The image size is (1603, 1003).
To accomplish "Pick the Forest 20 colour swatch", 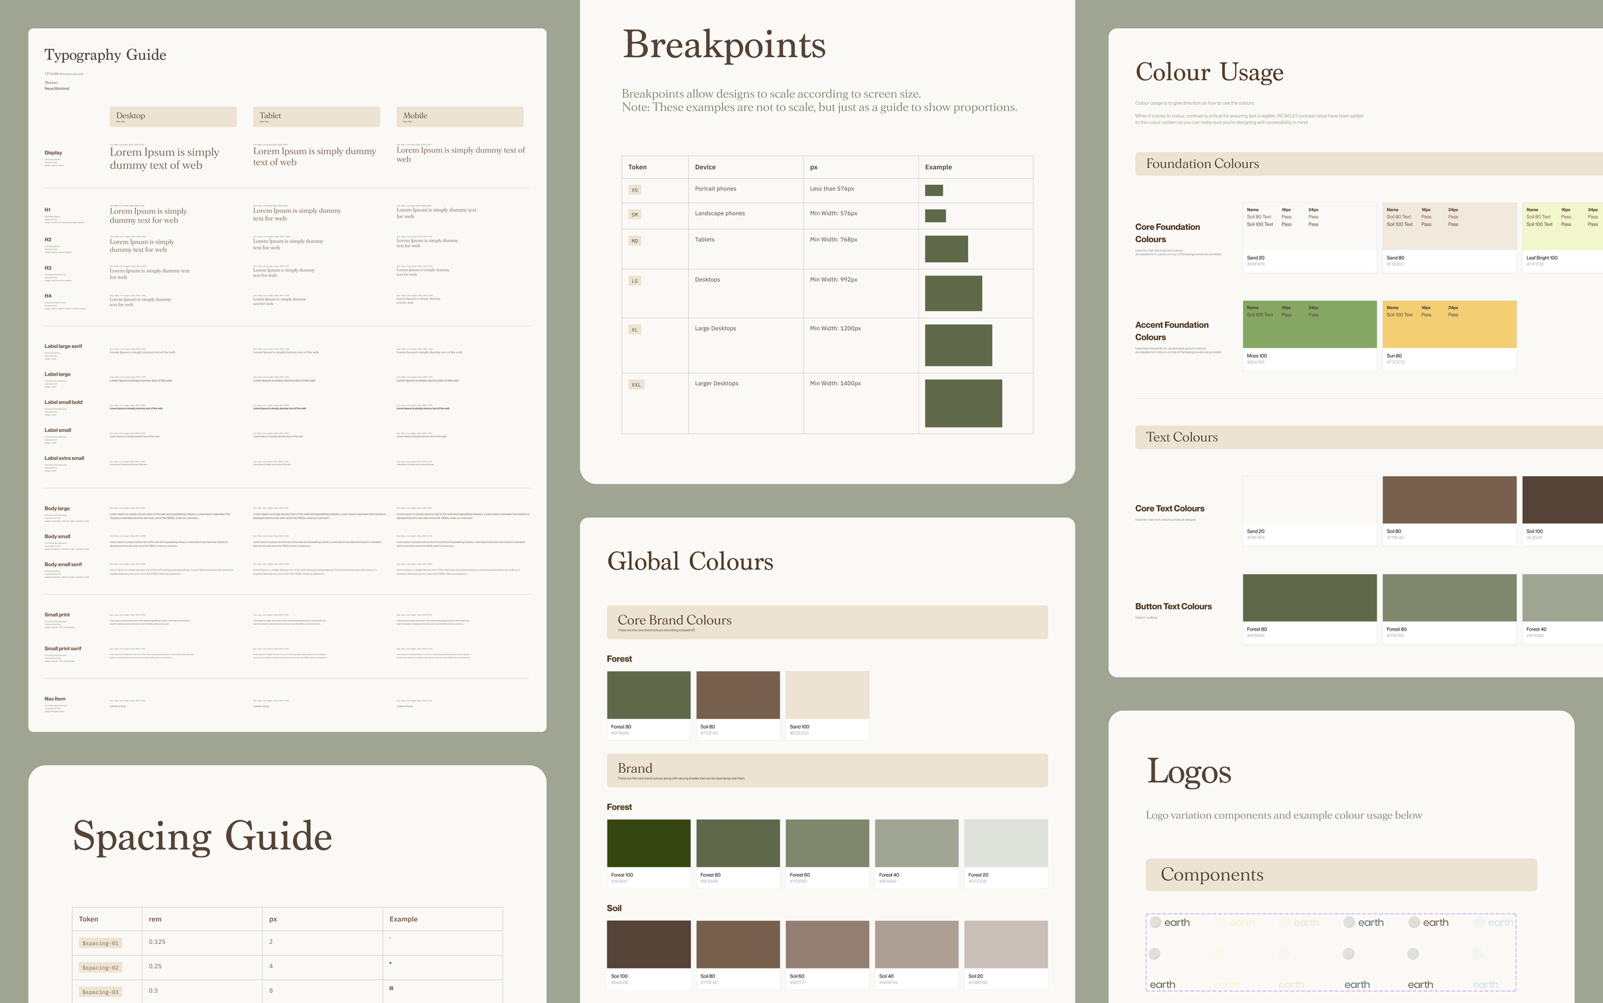I will tap(1006, 853).
